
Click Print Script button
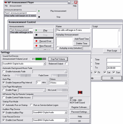tap(112, 51)
